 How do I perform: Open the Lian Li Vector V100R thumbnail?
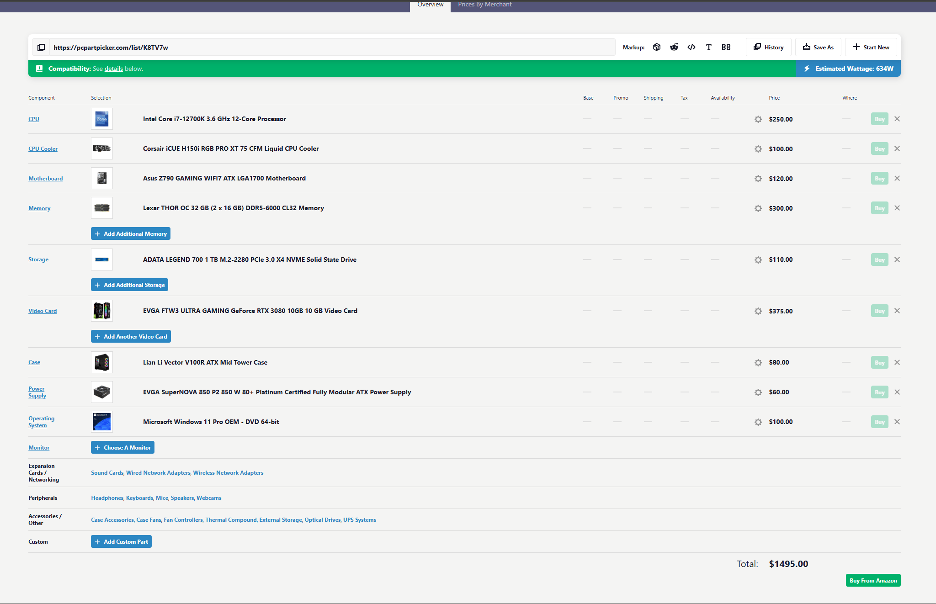[102, 362]
